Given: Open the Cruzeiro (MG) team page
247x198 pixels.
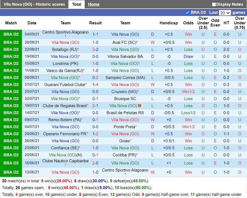Looking at the screenshot, I should (x=124, y=91).
